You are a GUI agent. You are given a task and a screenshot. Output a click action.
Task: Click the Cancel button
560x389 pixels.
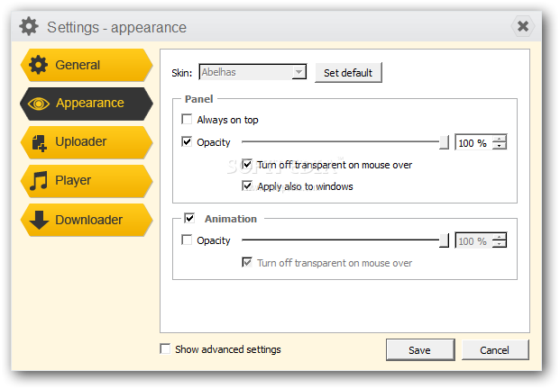click(x=495, y=350)
